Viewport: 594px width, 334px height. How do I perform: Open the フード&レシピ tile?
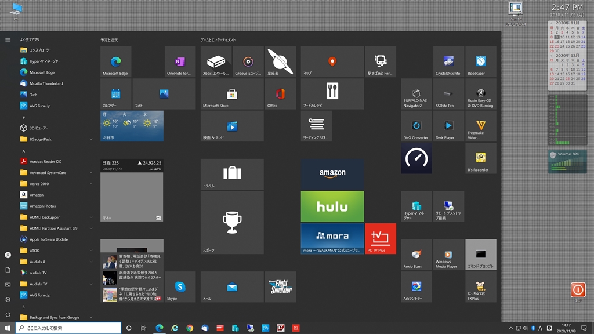[x=332, y=94]
